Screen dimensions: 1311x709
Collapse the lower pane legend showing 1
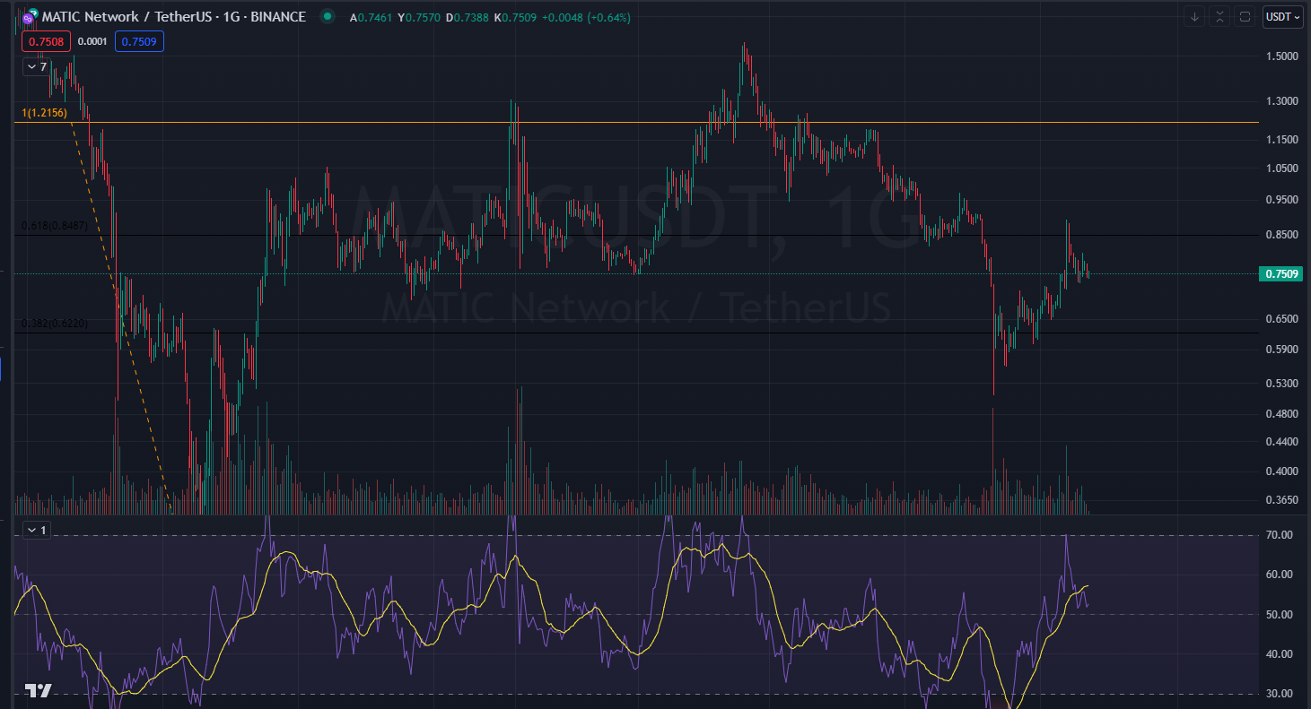click(x=36, y=530)
